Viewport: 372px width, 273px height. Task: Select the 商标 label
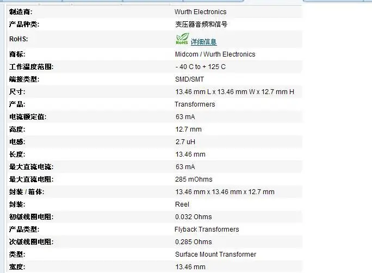17,54
